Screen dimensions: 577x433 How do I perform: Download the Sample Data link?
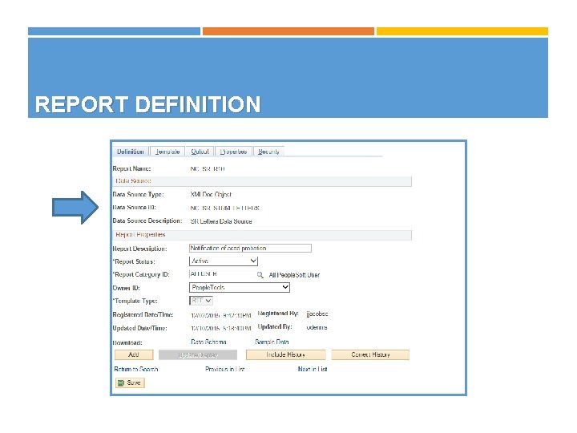coord(272,342)
